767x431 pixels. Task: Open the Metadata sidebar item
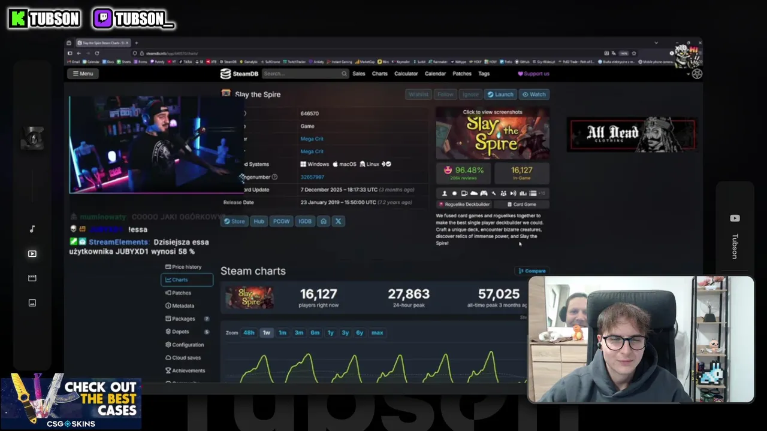(x=186, y=306)
